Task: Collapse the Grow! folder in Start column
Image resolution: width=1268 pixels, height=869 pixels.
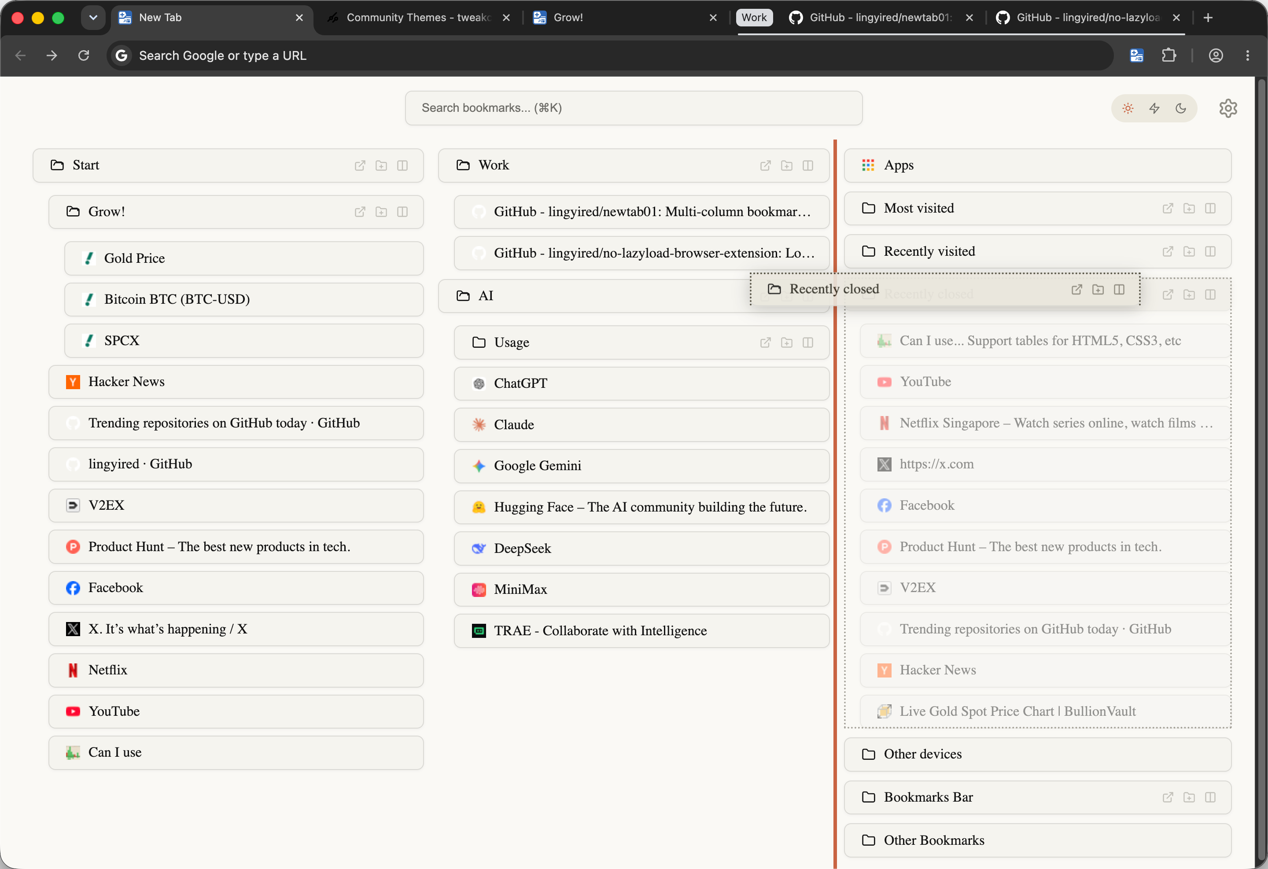Action: click(x=236, y=212)
